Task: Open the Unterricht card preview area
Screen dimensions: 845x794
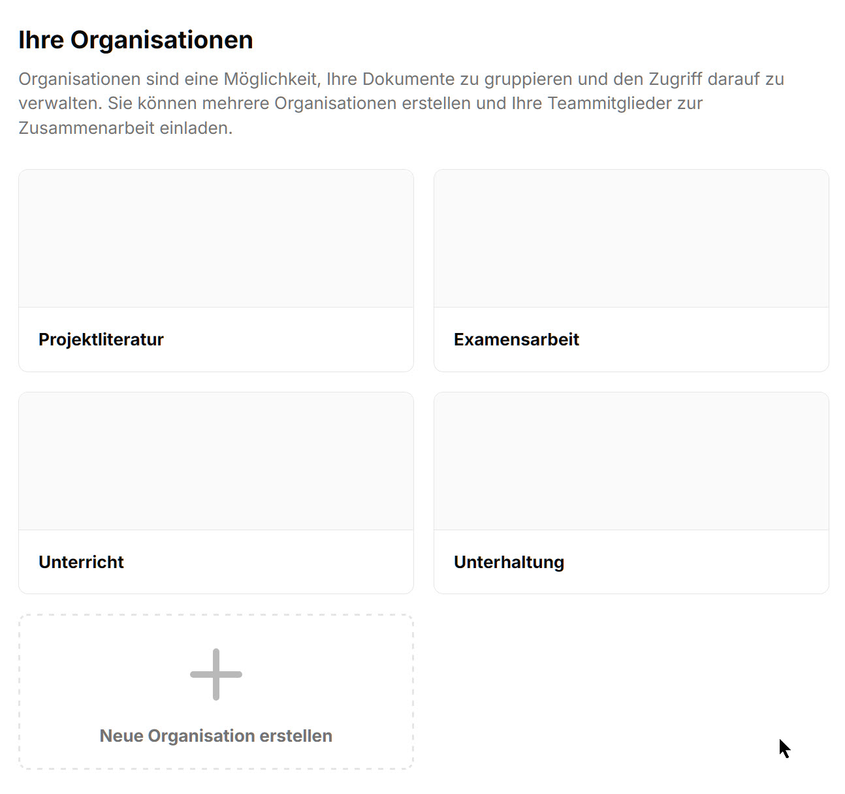Action: tap(216, 461)
